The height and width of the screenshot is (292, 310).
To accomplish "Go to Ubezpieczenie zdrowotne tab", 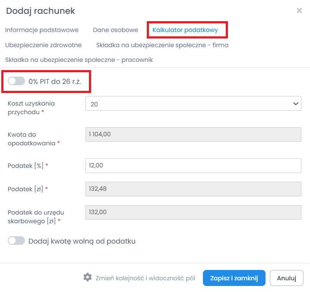I will pyautogui.click(x=43, y=45).
